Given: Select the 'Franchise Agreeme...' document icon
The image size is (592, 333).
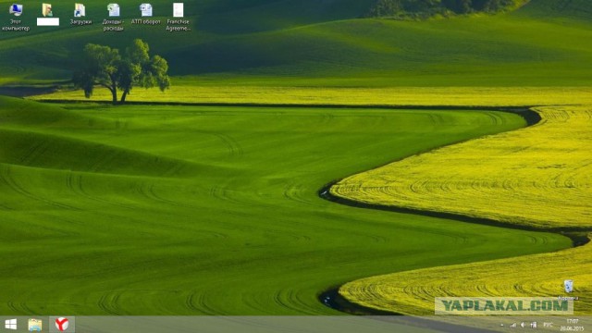Looking at the screenshot, I should click(x=179, y=17).
